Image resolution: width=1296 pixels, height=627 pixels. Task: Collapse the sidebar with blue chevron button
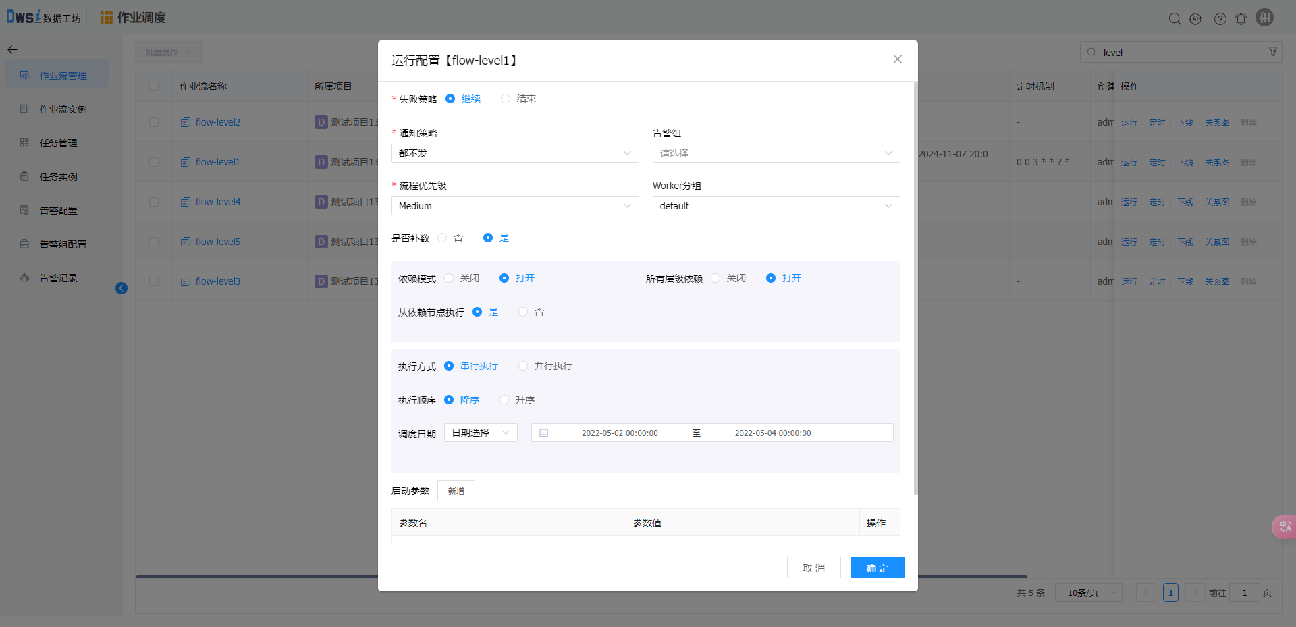(122, 288)
